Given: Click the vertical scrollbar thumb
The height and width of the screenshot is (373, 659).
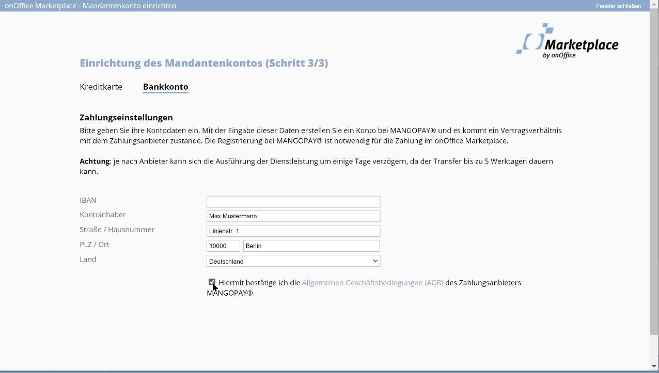Looking at the screenshot, I should (654, 170).
